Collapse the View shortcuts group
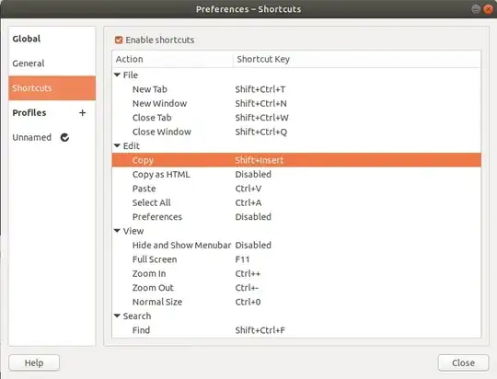This screenshot has height=379, width=497. click(x=117, y=231)
